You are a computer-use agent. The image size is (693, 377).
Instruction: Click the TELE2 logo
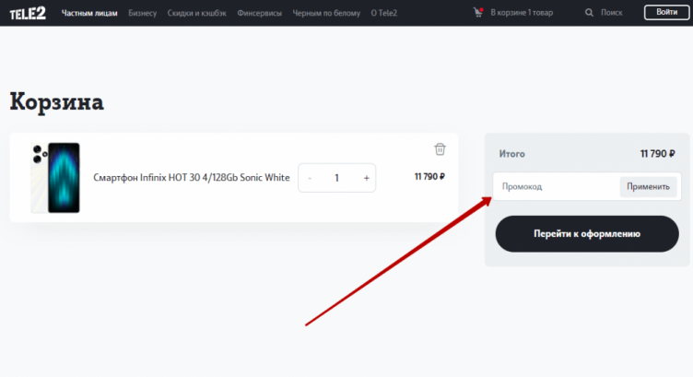tap(29, 13)
